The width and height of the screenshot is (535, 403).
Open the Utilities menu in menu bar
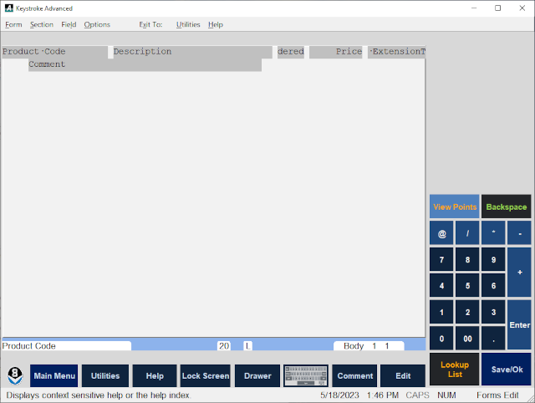click(x=188, y=24)
